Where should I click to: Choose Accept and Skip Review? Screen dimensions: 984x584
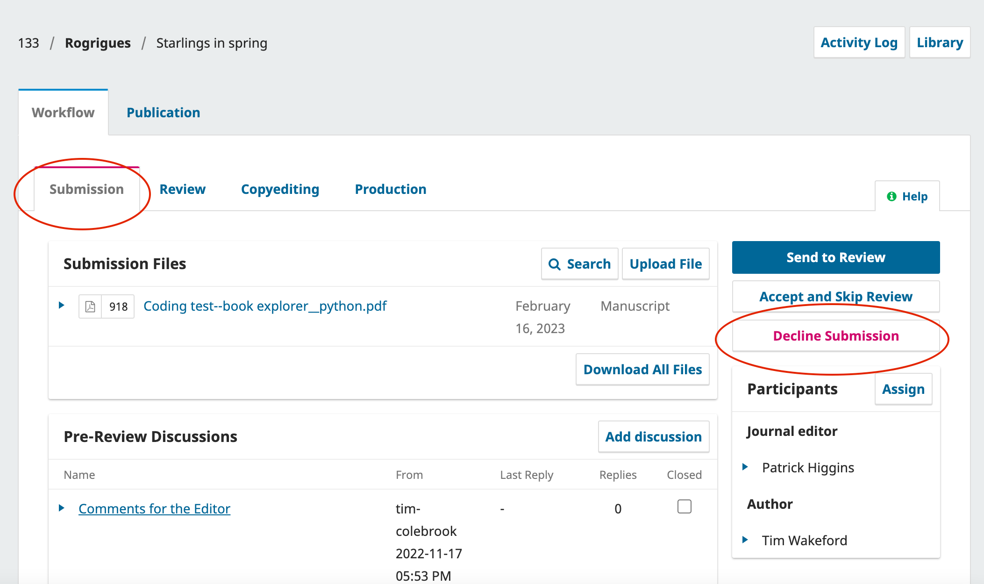pos(835,297)
